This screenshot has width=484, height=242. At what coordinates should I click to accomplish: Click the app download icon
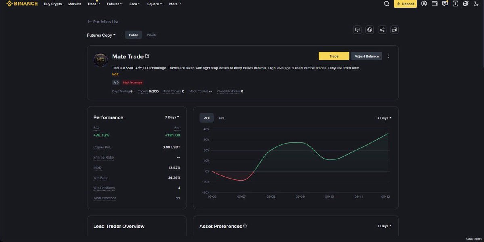(x=455, y=4)
